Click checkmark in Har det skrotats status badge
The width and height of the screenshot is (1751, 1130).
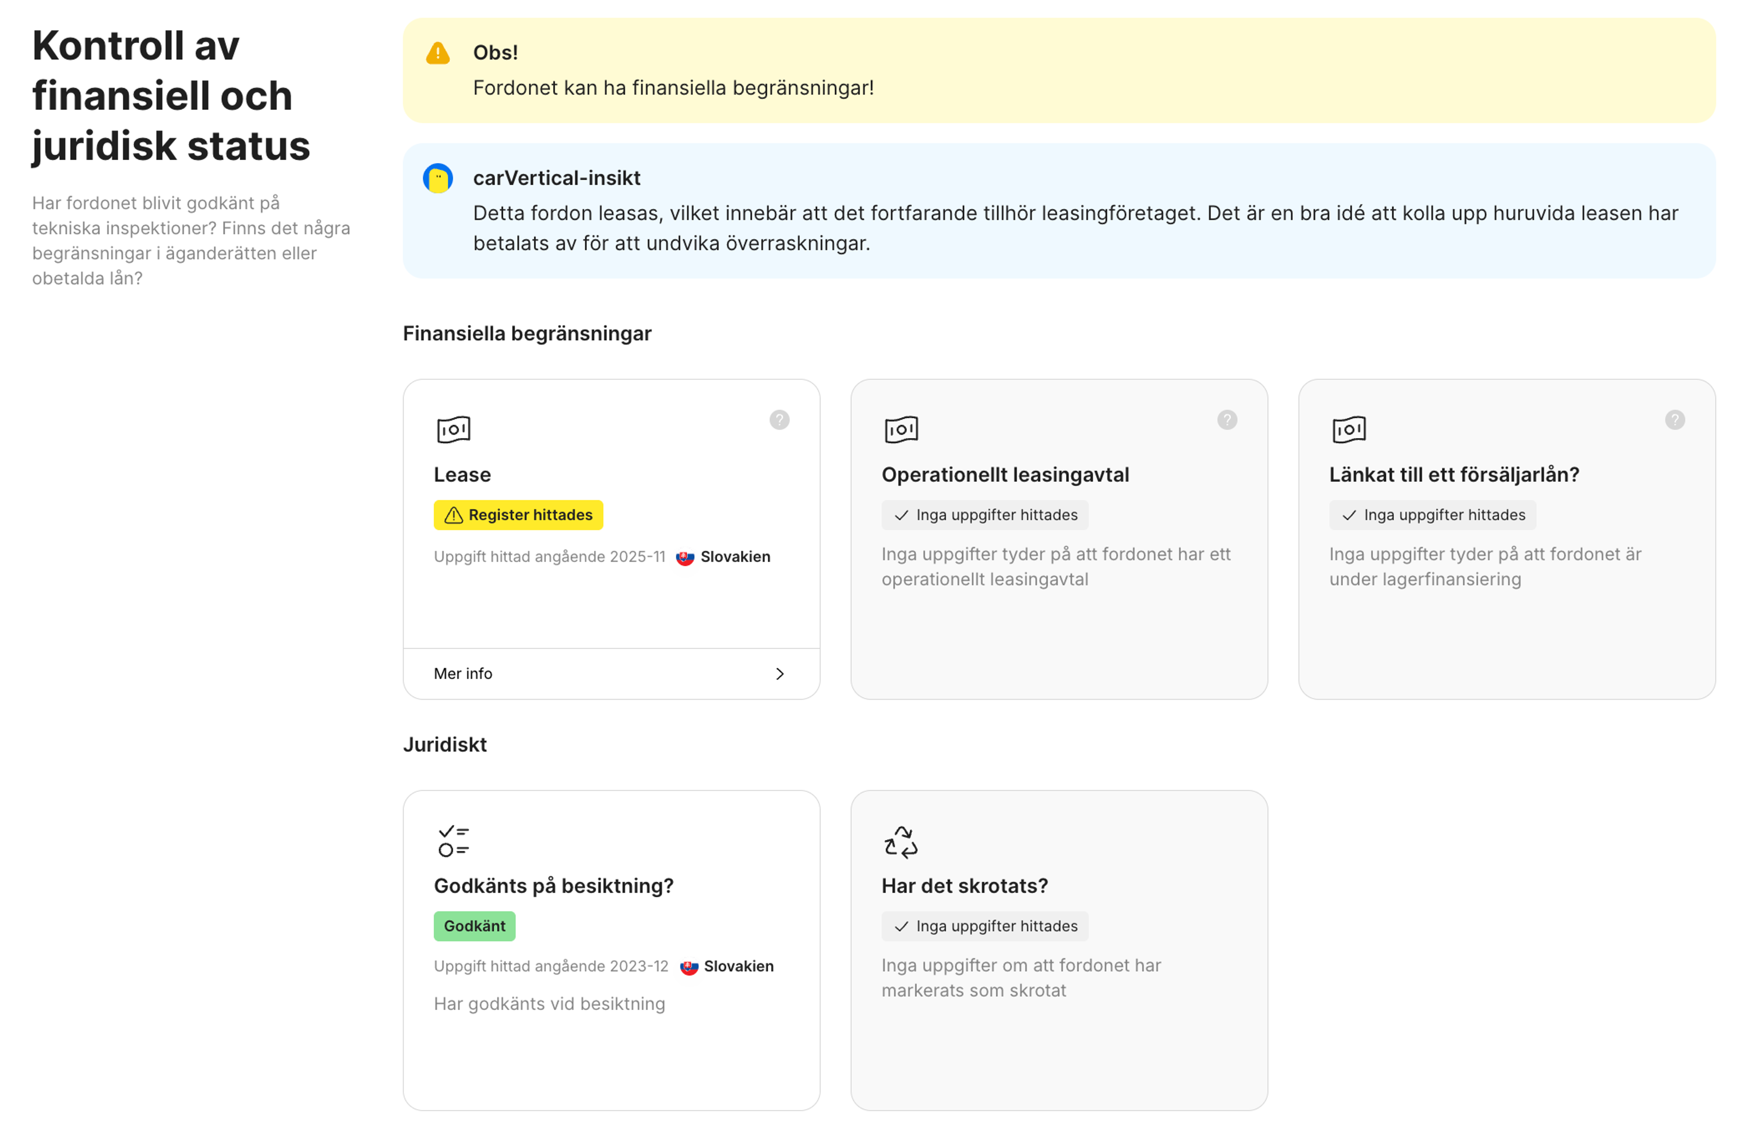pyautogui.click(x=901, y=927)
